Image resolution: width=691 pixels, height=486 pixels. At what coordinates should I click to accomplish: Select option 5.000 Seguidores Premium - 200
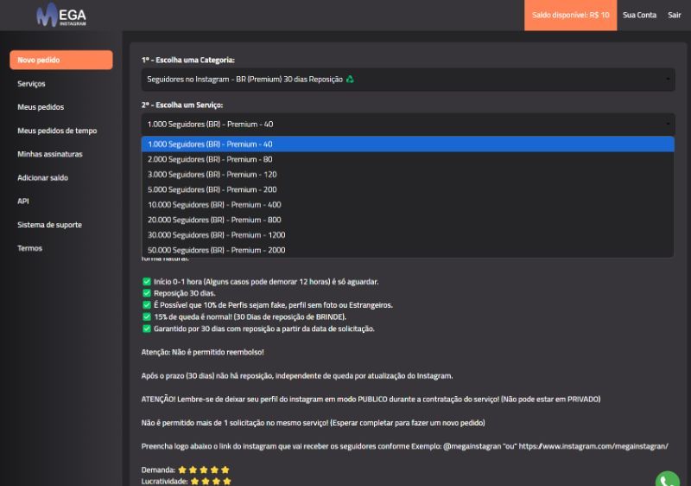pos(408,189)
